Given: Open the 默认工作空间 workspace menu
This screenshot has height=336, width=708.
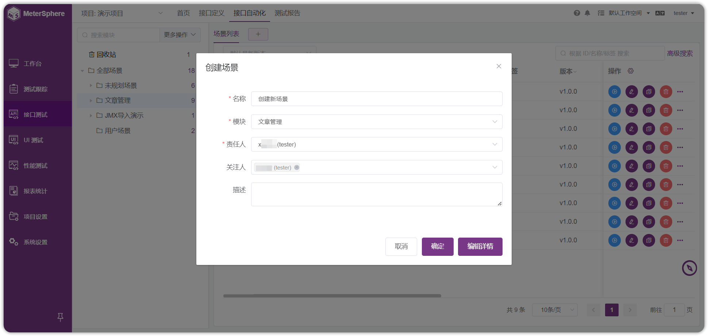Looking at the screenshot, I should pyautogui.click(x=629, y=13).
